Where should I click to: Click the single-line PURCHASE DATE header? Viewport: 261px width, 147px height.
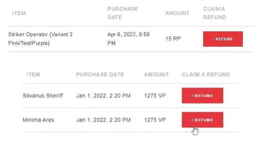point(100,75)
